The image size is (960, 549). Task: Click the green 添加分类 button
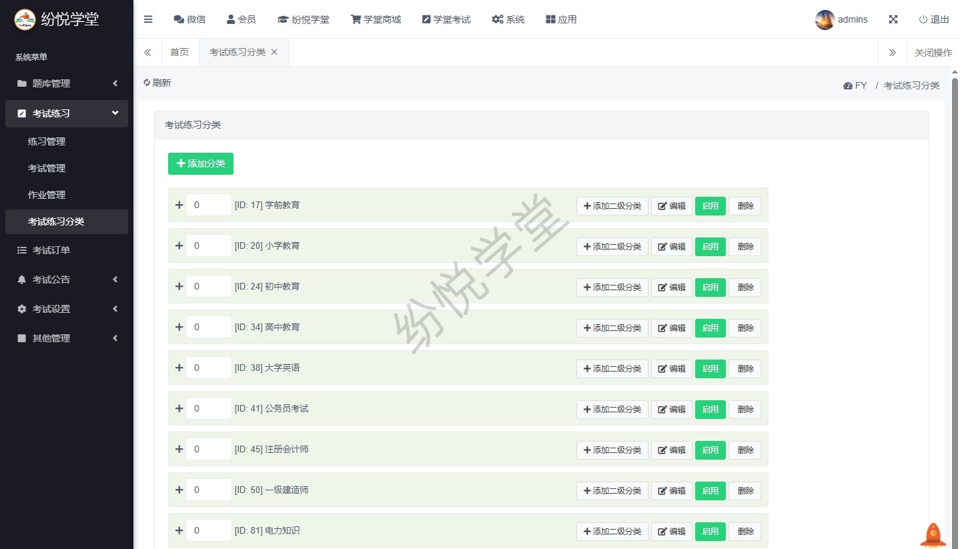(200, 163)
